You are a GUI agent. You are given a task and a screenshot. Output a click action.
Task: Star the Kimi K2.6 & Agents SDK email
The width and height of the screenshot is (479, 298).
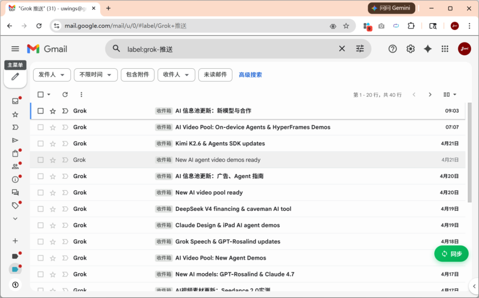pos(53,144)
